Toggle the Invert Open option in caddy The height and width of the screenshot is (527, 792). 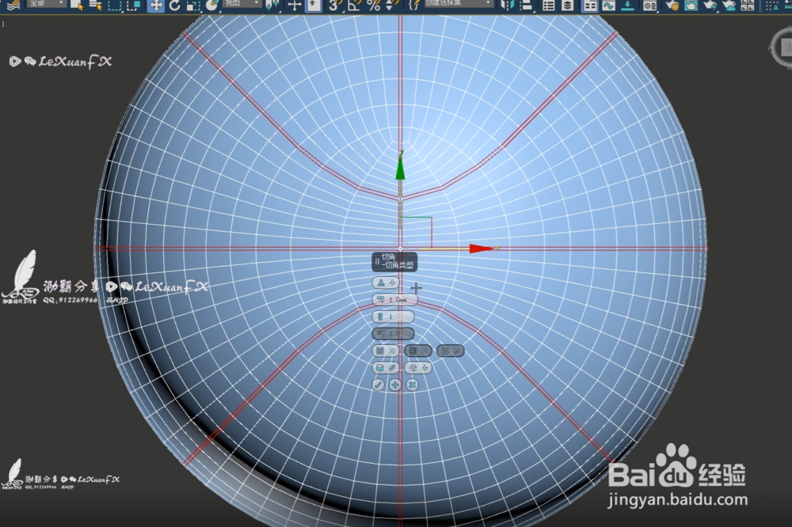click(x=418, y=351)
